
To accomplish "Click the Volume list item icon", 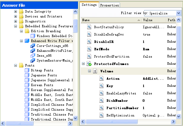I will point(95,71).
